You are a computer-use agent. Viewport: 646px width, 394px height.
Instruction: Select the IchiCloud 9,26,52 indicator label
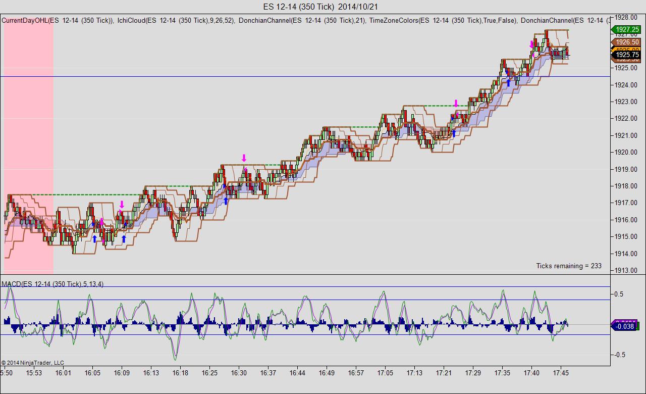176,20
